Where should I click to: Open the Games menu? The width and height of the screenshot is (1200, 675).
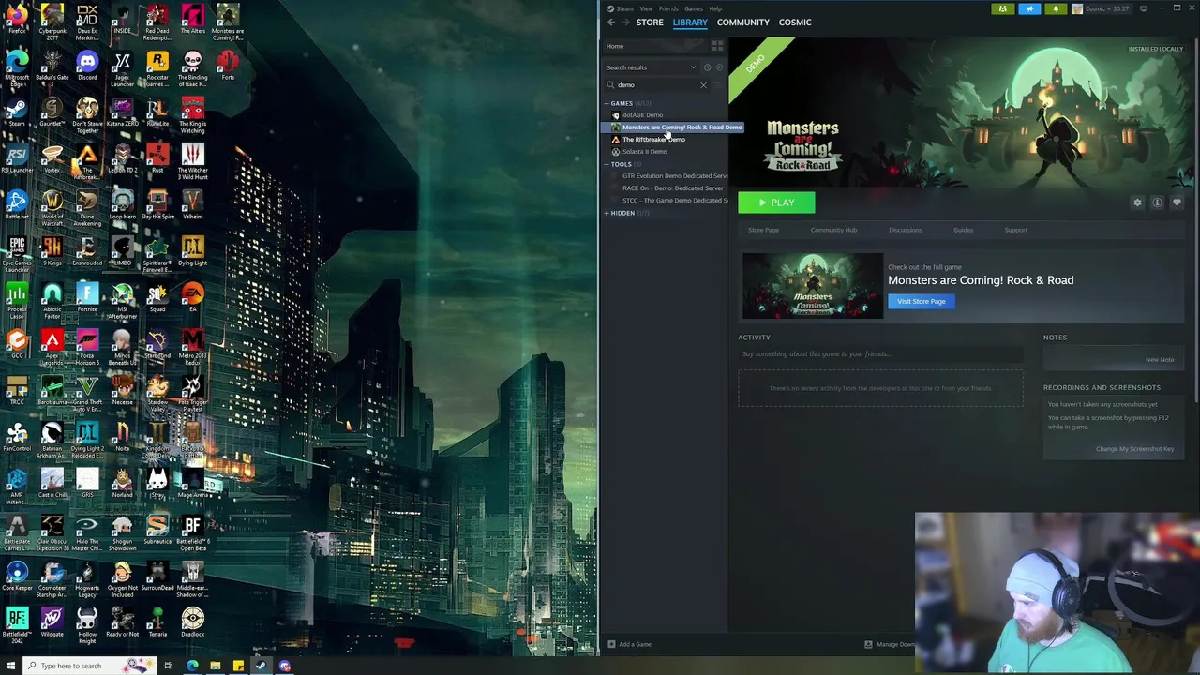(694, 8)
